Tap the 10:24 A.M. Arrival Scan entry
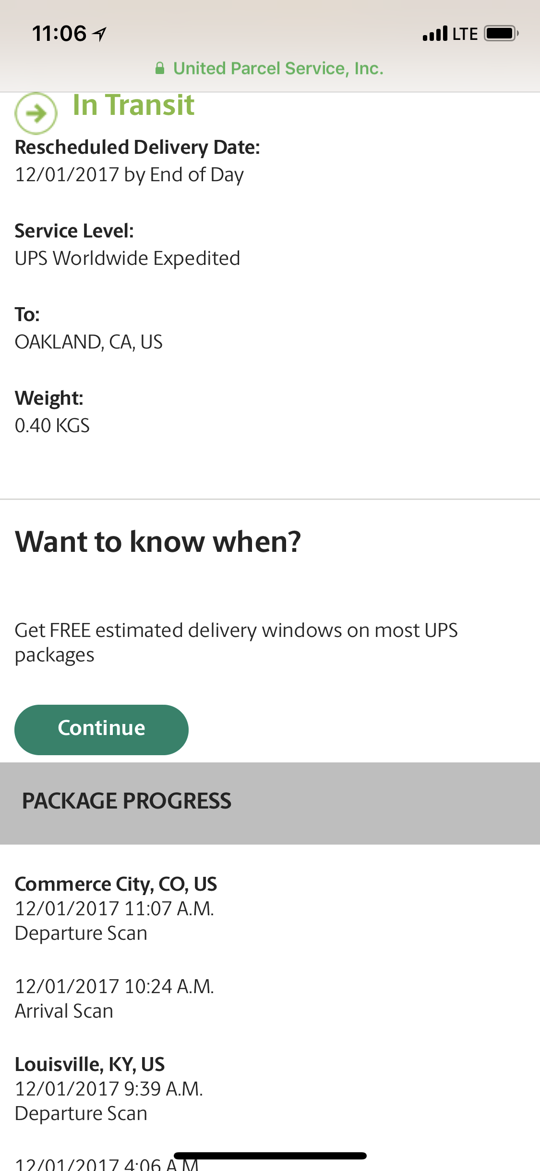The width and height of the screenshot is (540, 1171). [114, 998]
